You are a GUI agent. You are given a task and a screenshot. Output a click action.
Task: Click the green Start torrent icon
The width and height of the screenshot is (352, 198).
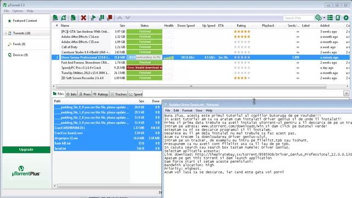94,18
